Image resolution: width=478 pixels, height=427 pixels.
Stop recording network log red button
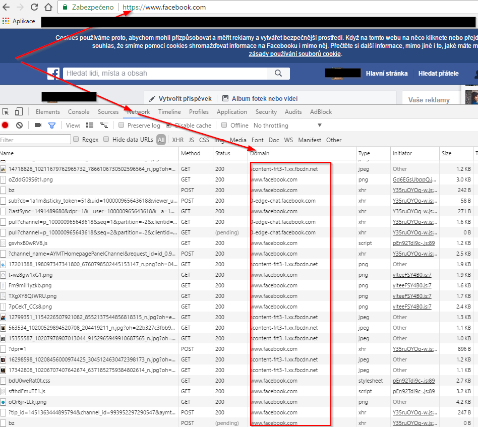coord(5,125)
